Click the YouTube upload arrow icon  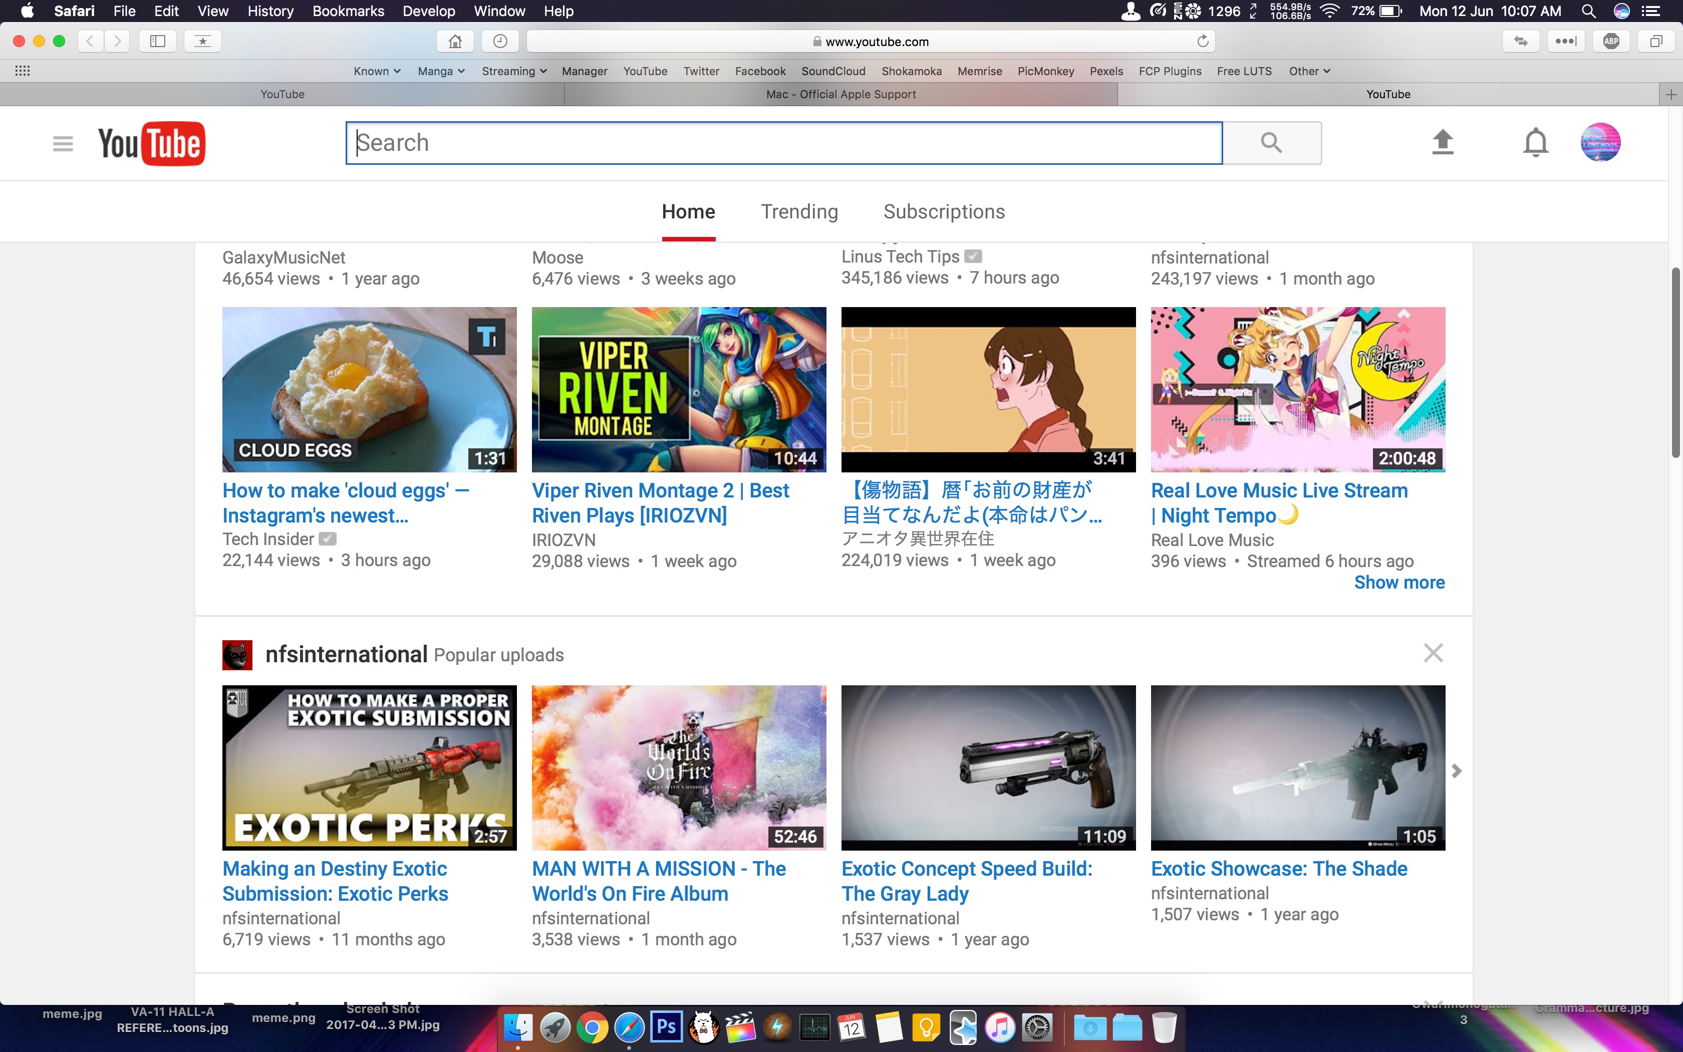point(1443,143)
